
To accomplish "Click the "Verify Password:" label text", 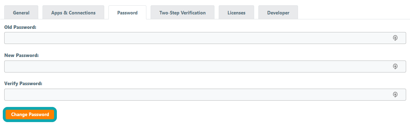I will click(x=23, y=83).
